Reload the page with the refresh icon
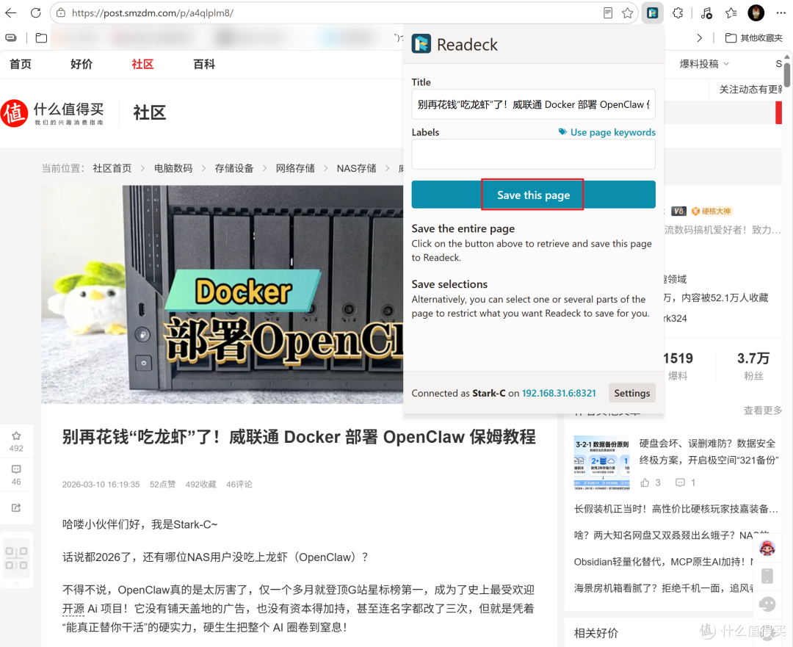This screenshot has width=793, height=647. [x=35, y=12]
